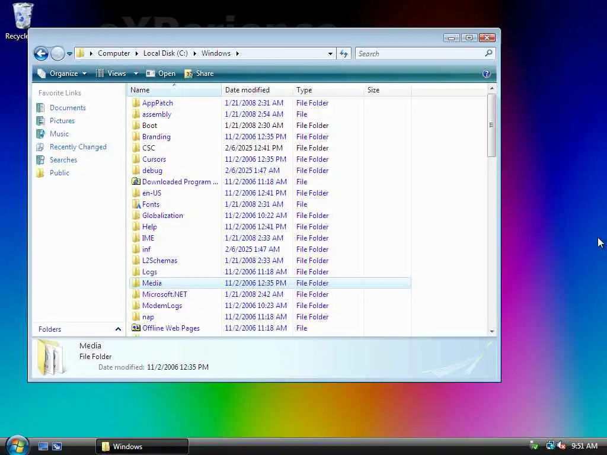This screenshot has width=607, height=455.
Task: Click the file list scrollbar thumb
Action: [x=491, y=125]
